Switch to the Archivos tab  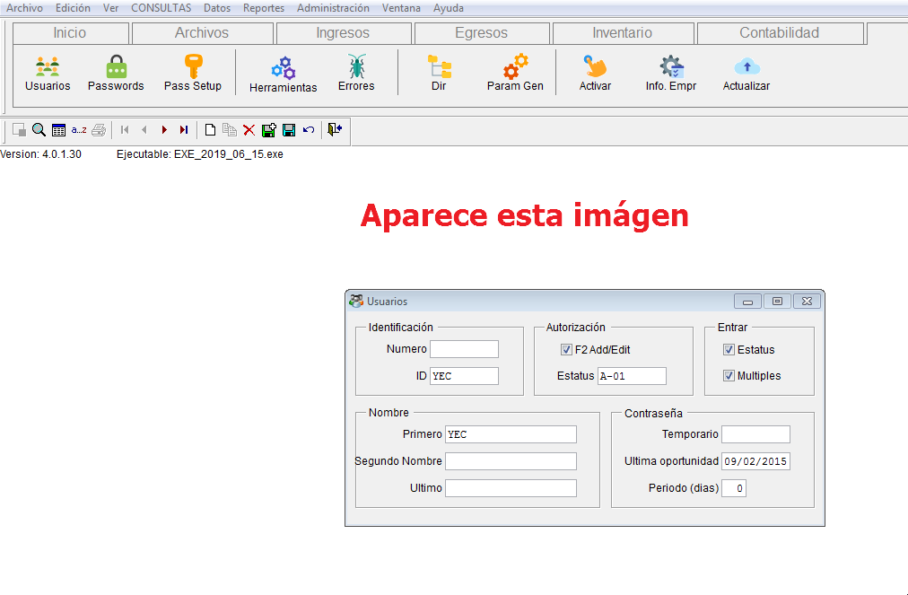(202, 33)
